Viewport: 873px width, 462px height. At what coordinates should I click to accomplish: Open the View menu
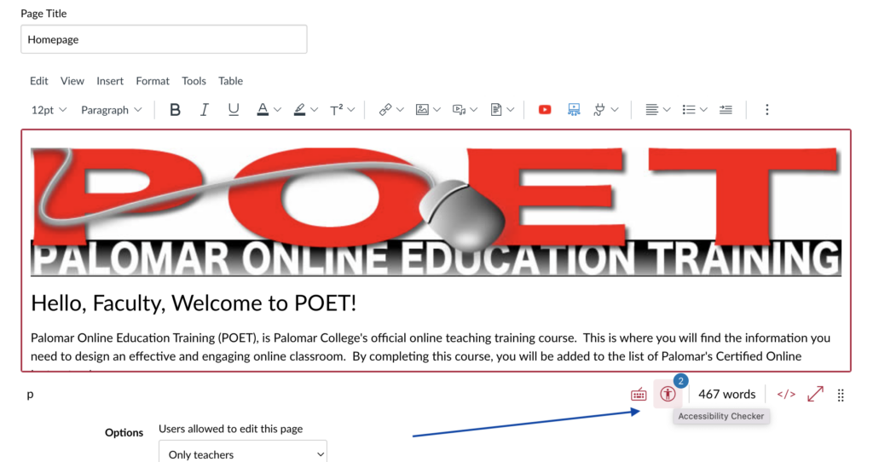tap(72, 81)
